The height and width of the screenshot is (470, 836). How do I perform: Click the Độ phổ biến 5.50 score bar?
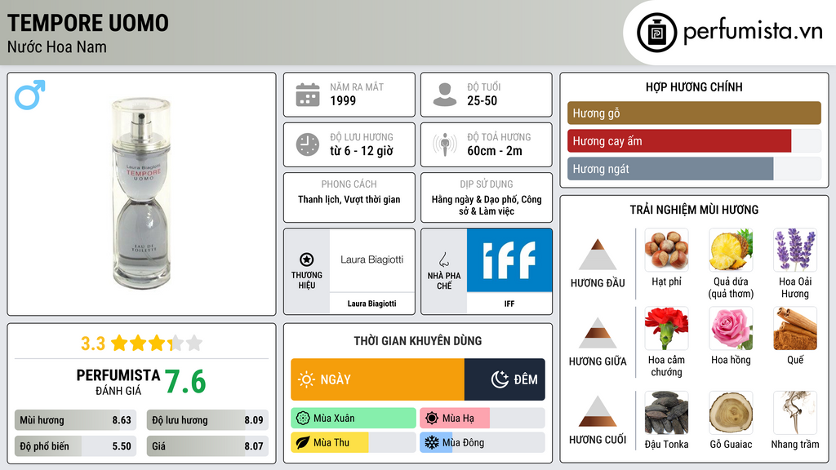[75, 446]
